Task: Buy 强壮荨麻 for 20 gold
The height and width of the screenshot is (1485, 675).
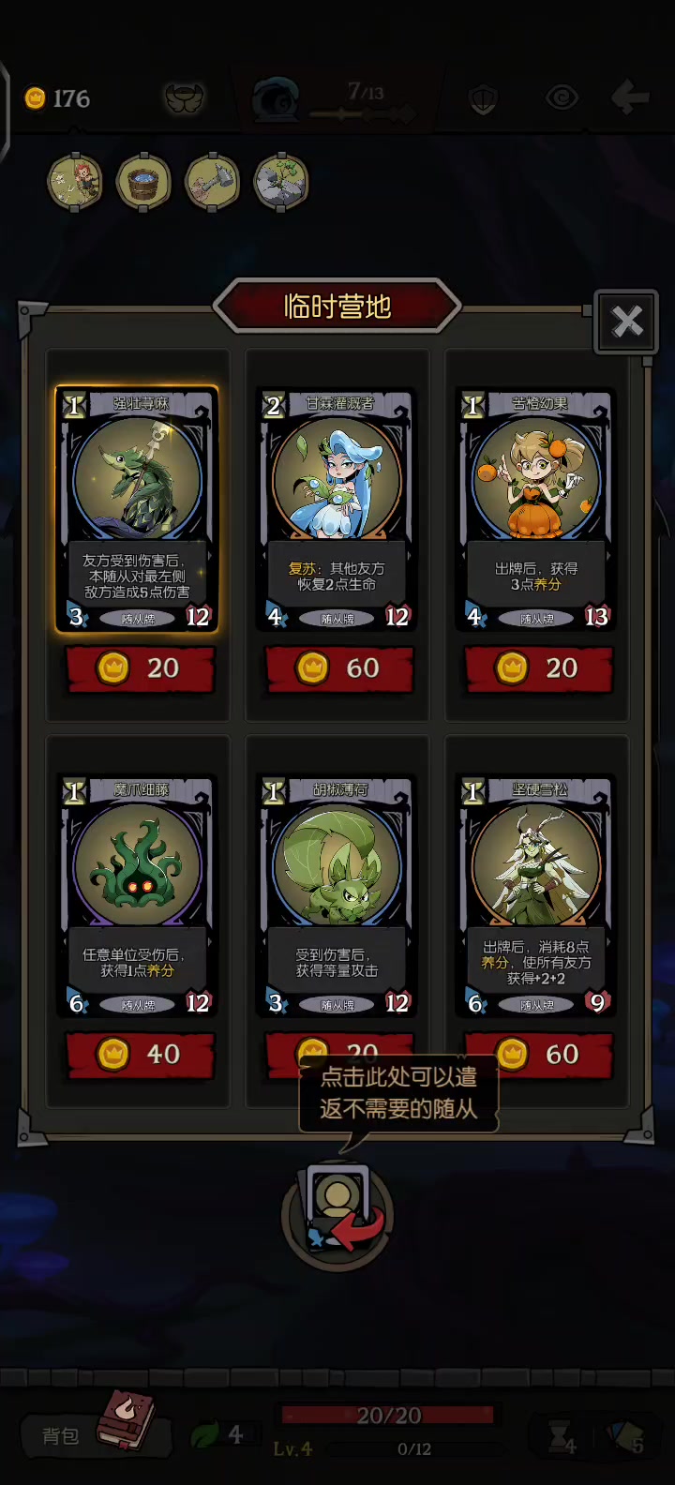Action: point(140,668)
